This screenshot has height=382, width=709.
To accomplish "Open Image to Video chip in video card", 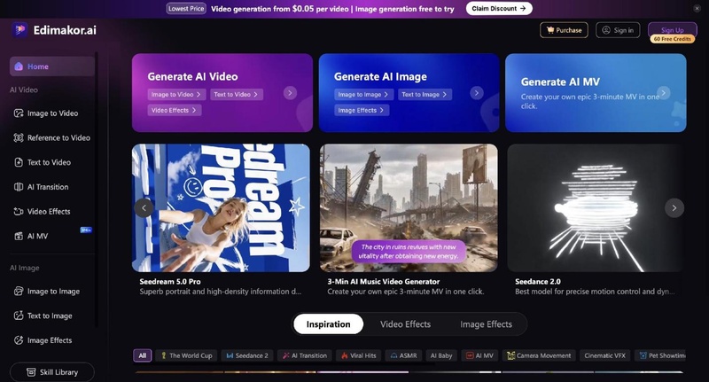I will [x=176, y=95].
